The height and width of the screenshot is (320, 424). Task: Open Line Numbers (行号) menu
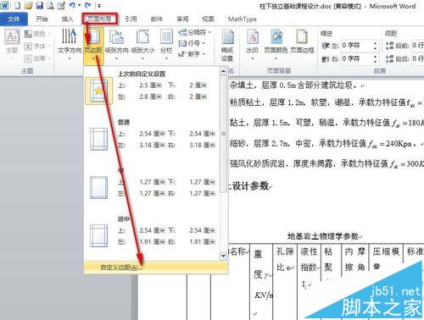(x=192, y=43)
